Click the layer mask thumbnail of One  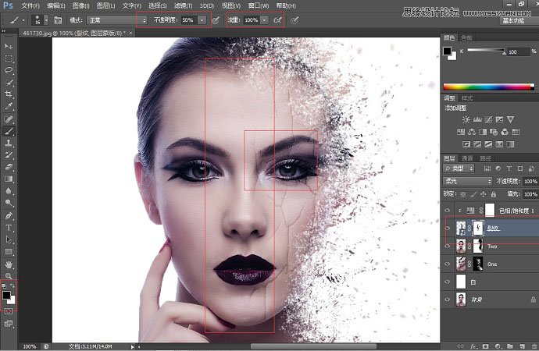(x=477, y=264)
